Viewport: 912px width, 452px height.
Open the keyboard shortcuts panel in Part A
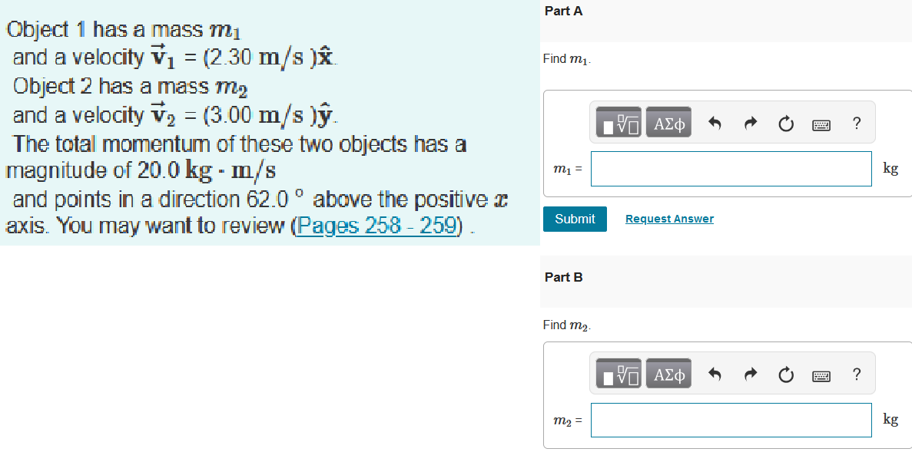[821, 124]
